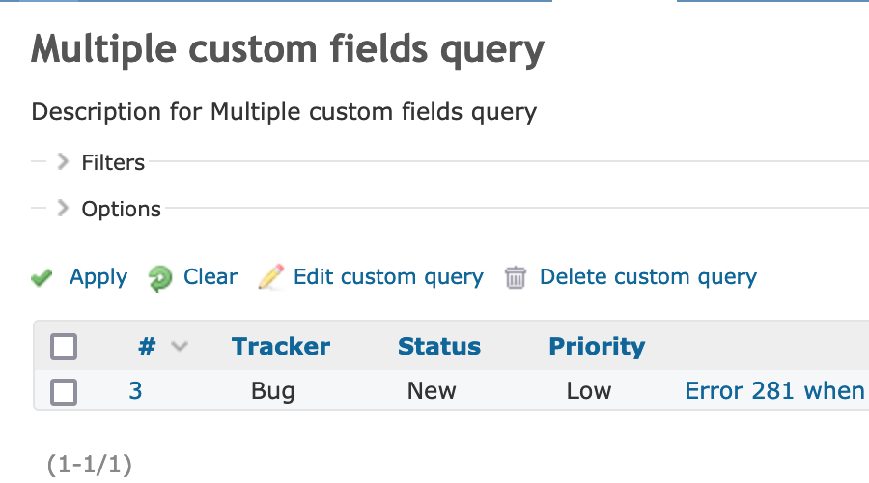Open issue number 3 link
Screen dimensions: 869x483
[x=135, y=391]
